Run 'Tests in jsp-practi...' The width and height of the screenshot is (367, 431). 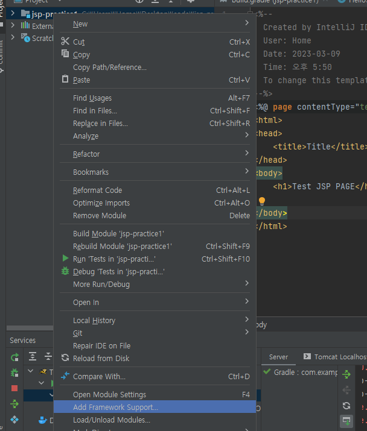pos(155,259)
